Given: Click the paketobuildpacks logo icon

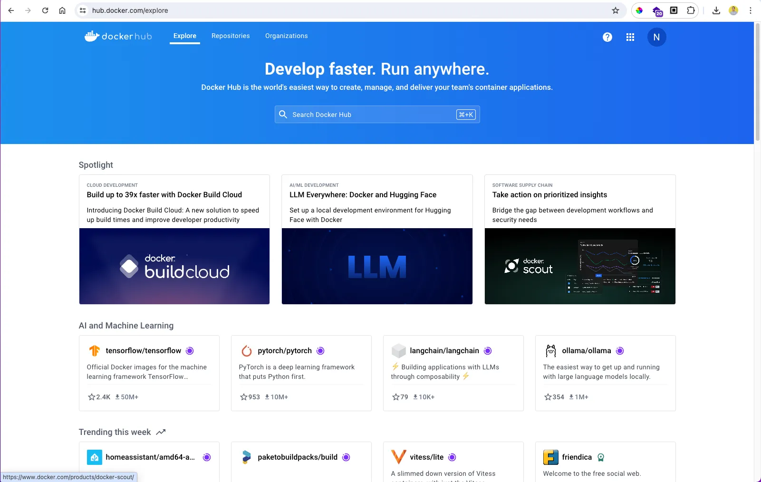Looking at the screenshot, I should (246, 457).
